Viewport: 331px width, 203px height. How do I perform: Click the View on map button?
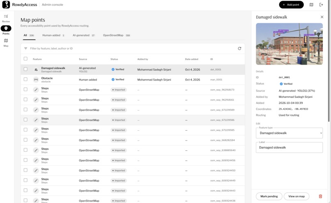coord(297,196)
